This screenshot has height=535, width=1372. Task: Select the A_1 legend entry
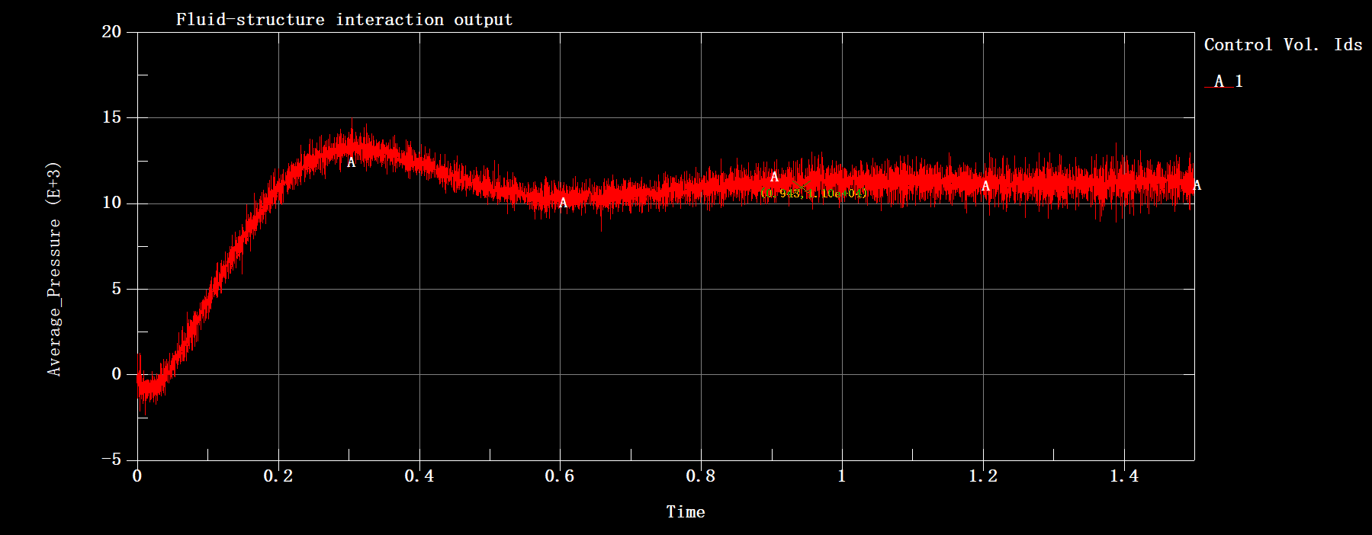1225,82
